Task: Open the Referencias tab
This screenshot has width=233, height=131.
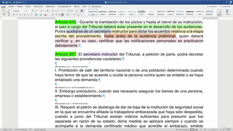Action: [x=50, y=7]
